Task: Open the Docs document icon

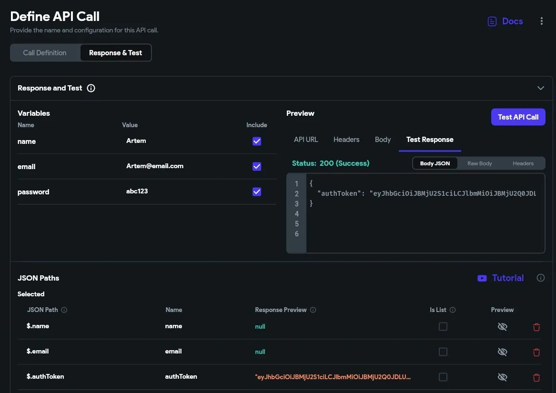Action: click(x=492, y=21)
